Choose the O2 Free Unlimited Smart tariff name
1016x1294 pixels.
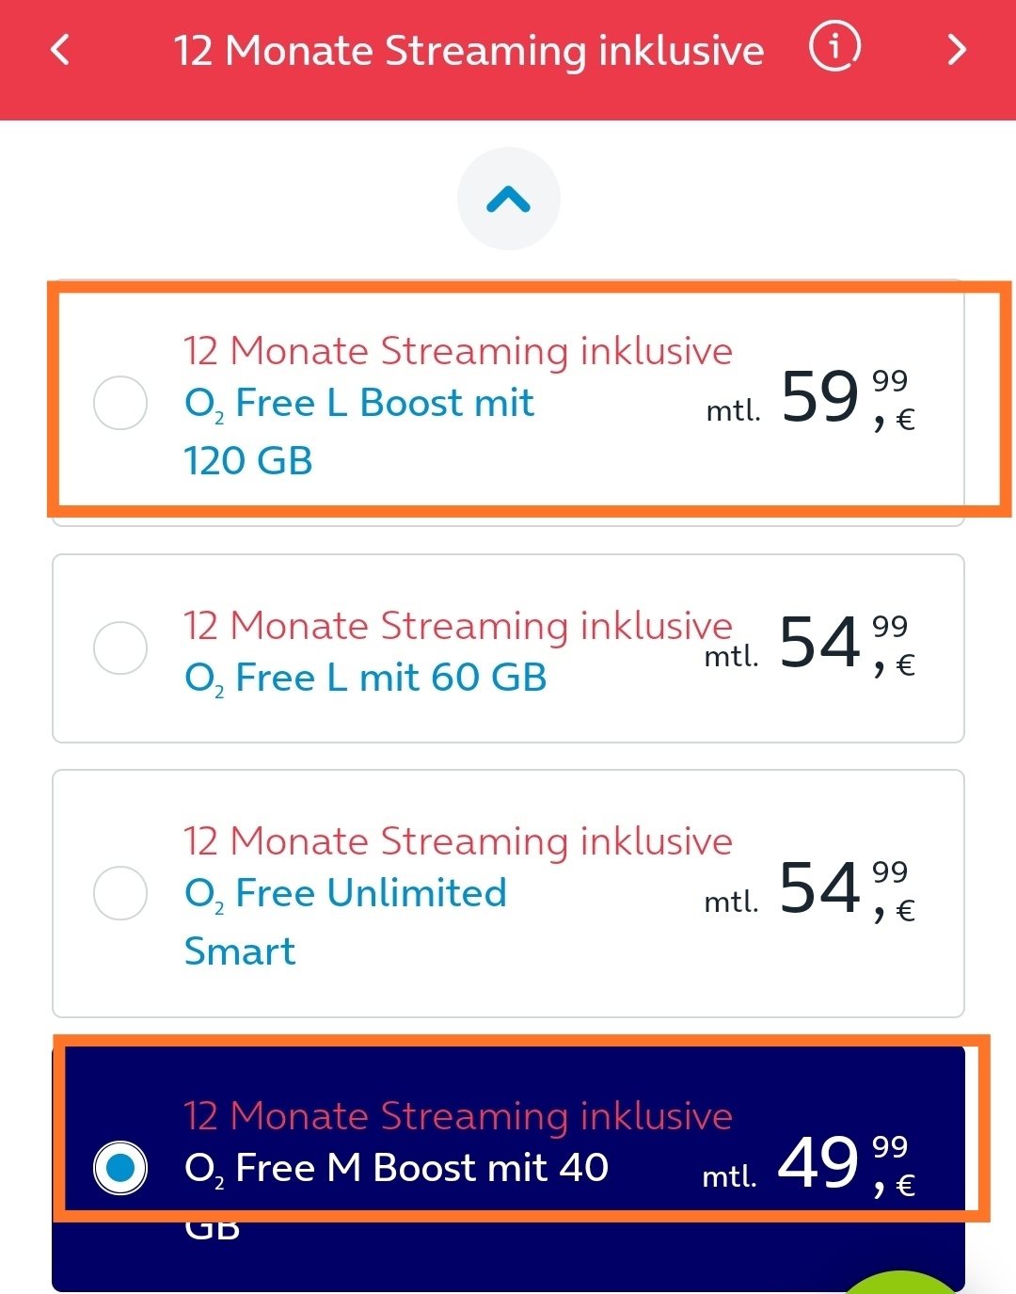(x=345, y=921)
